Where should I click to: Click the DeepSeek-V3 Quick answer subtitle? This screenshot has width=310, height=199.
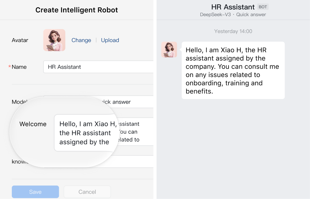(x=233, y=15)
